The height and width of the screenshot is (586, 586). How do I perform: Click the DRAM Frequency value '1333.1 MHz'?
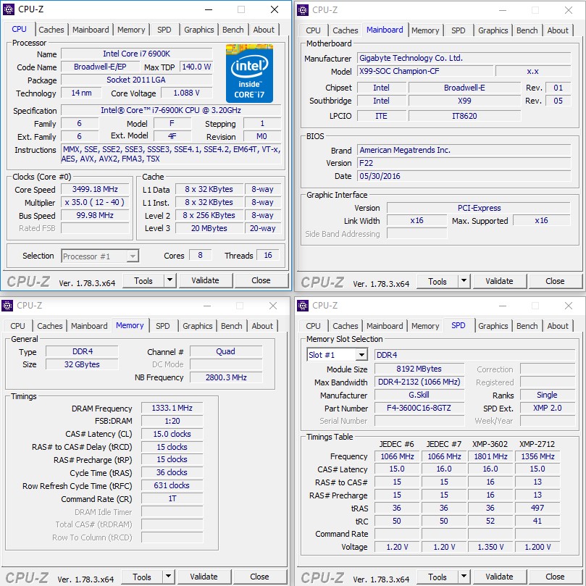coord(172,408)
